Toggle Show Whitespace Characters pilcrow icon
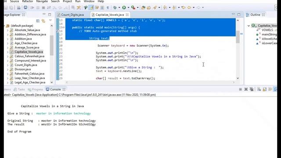 pyautogui.click(x=108, y=7)
